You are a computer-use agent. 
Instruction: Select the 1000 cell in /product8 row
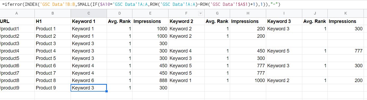(x=248, y=80)
